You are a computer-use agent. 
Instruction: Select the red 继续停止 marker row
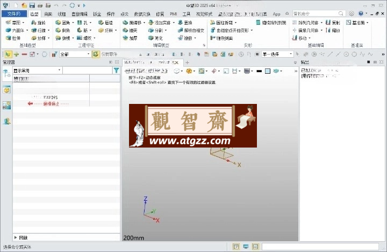(x=48, y=103)
